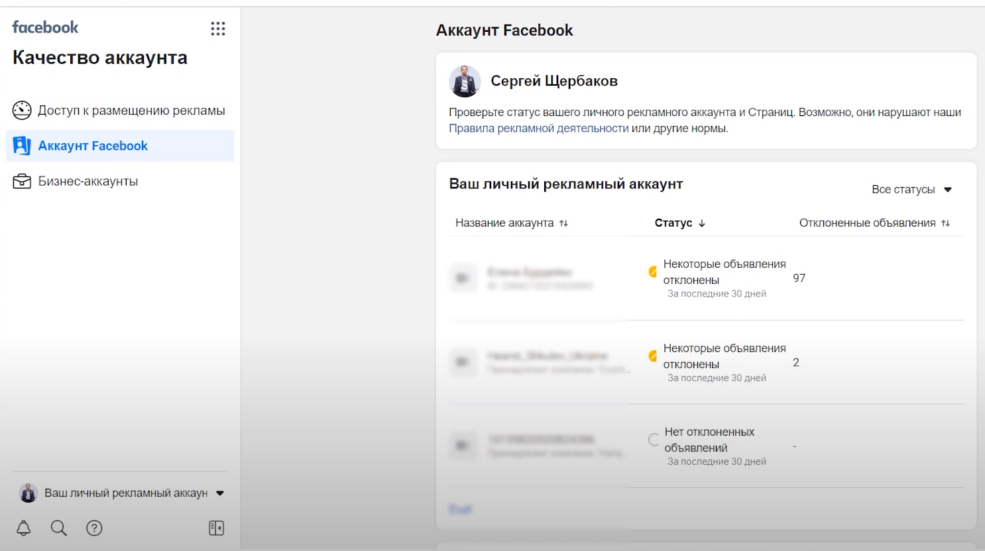Open the help question mark icon
985x551 pixels.
(94, 528)
